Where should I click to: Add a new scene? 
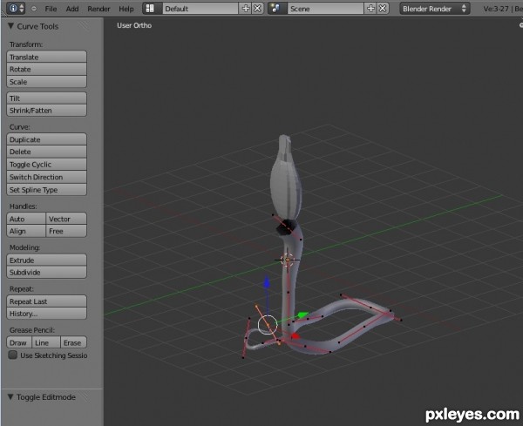tap(370, 9)
